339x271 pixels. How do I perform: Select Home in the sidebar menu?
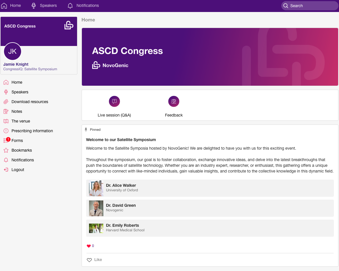(x=17, y=83)
